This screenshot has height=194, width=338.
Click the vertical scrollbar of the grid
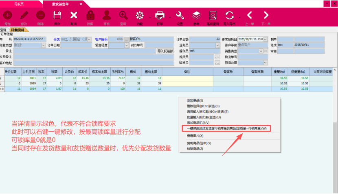(335, 157)
